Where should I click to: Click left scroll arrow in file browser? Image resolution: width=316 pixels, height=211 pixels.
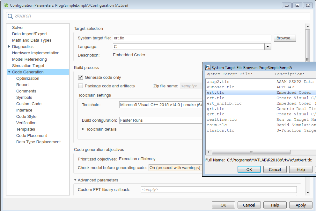click(x=209, y=152)
